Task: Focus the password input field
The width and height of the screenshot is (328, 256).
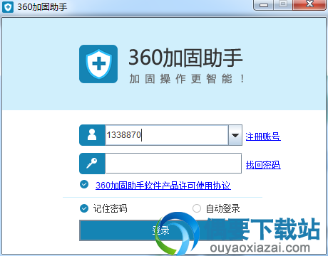Action: coord(173,164)
